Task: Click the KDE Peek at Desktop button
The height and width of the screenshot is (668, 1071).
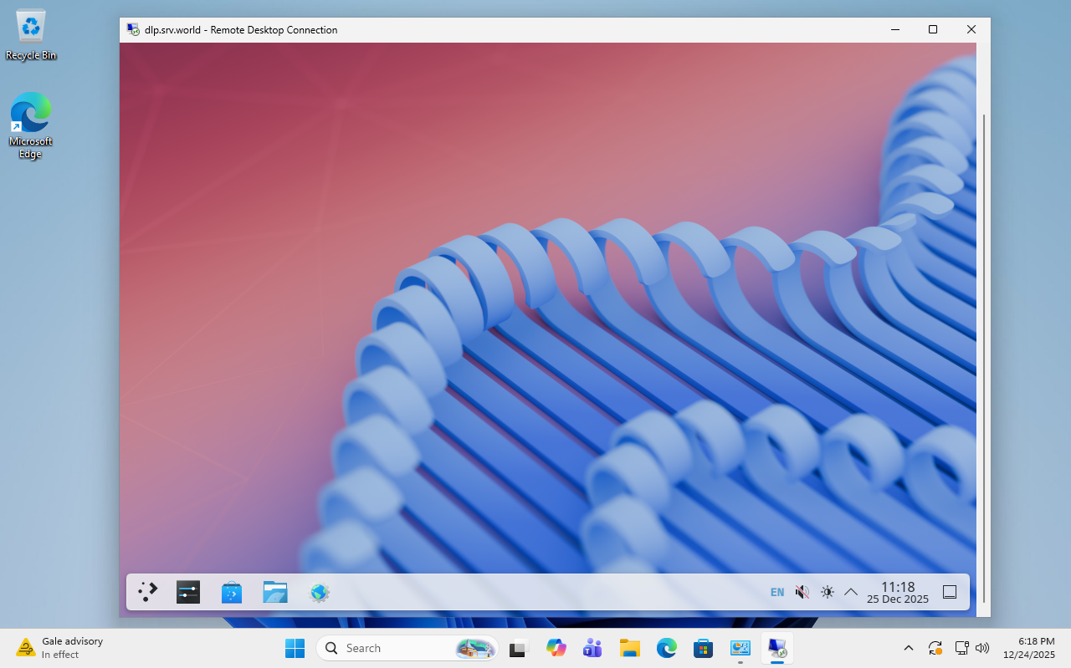Action: pos(950,592)
